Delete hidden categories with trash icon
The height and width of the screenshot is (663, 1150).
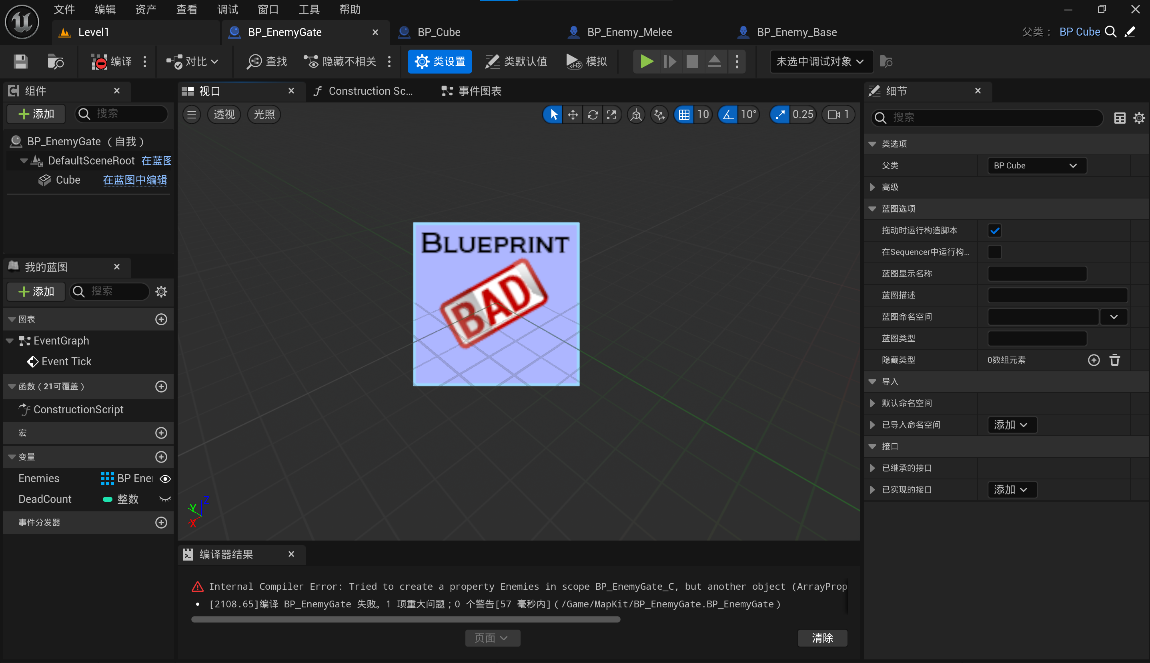1114,360
